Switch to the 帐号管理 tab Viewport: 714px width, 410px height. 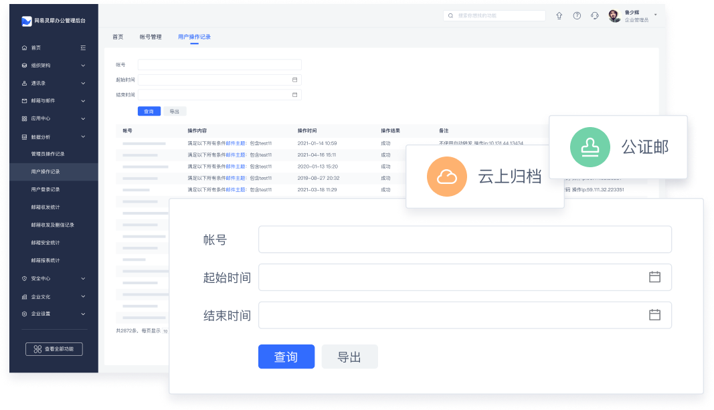(x=151, y=37)
